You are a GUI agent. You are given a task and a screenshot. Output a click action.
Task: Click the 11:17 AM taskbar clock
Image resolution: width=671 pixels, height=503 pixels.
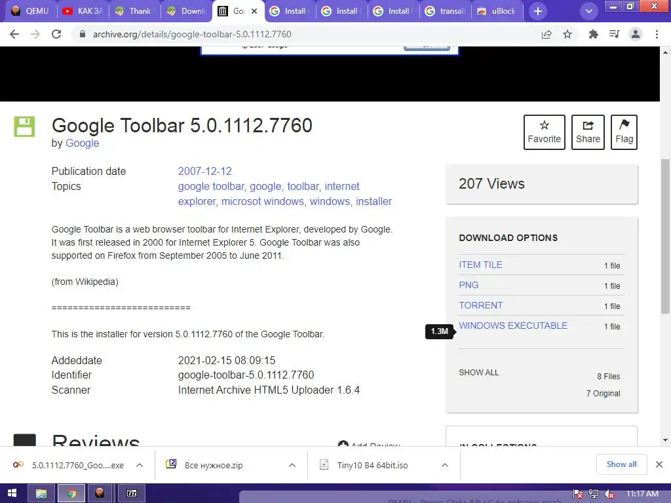pos(642,494)
